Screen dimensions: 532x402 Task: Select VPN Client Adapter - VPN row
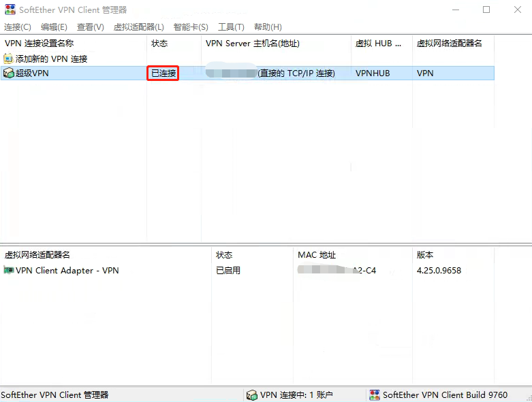pos(67,270)
